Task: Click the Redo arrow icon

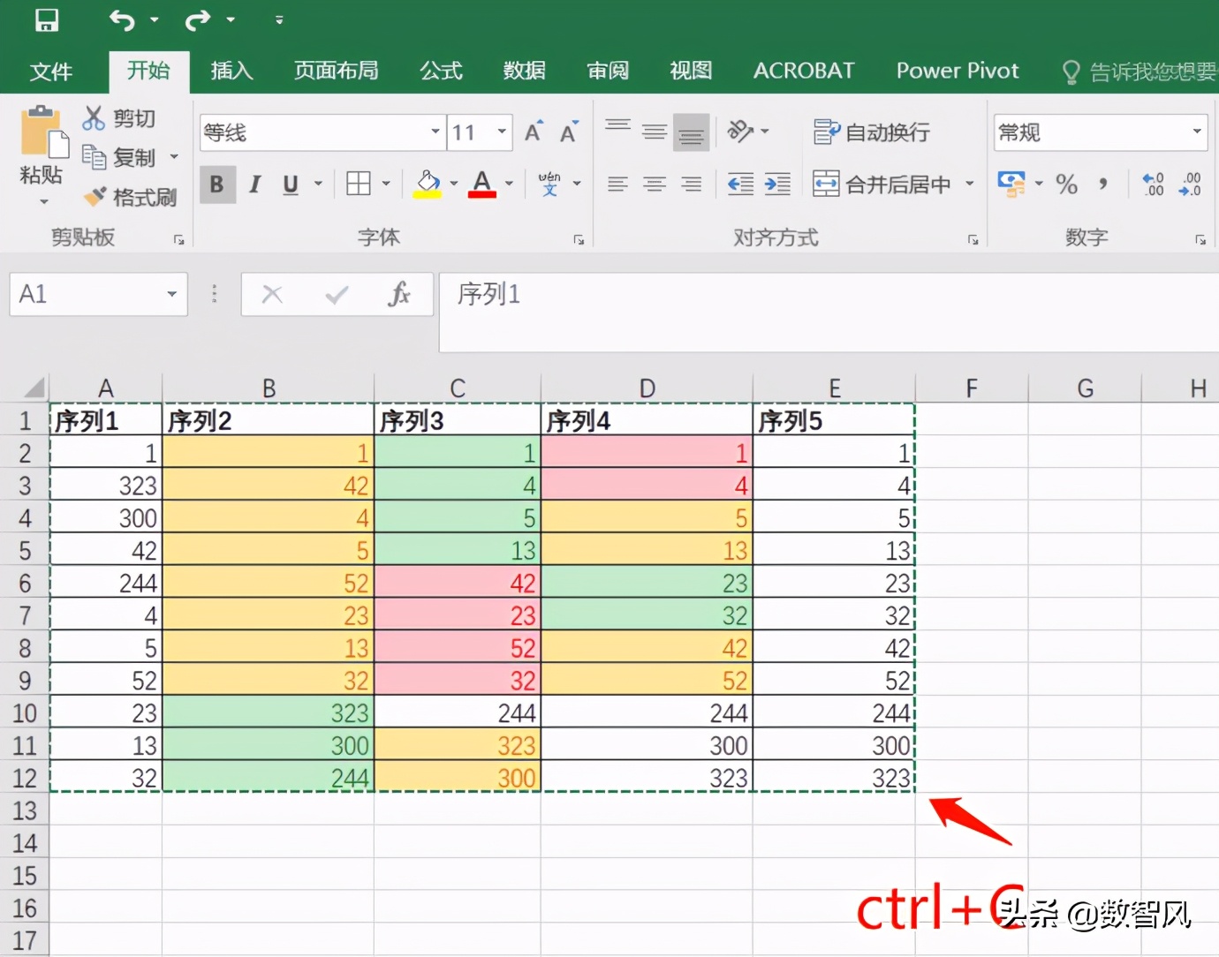Action: [198, 19]
